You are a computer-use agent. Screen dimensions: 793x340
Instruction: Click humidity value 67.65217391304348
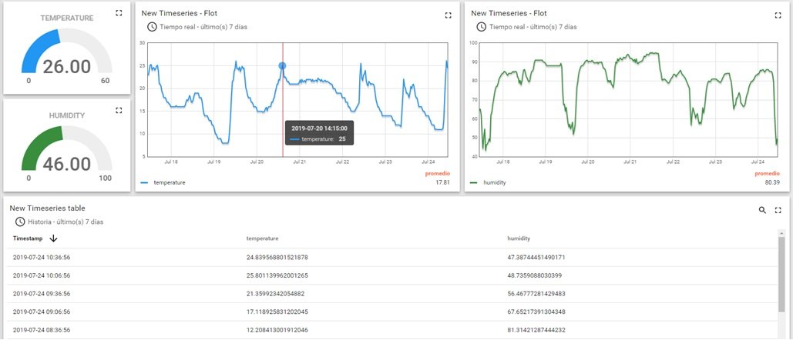pyautogui.click(x=536, y=312)
